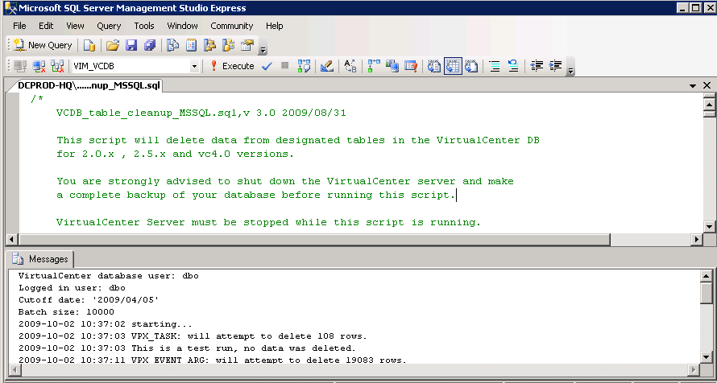Switch to Results to File
The image size is (717, 383).
pos(471,66)
